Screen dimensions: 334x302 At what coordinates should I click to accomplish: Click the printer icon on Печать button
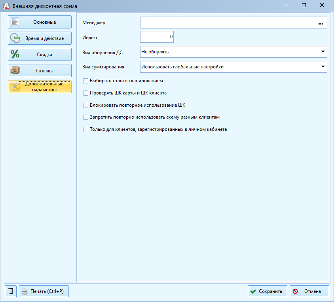pos(25,291)
